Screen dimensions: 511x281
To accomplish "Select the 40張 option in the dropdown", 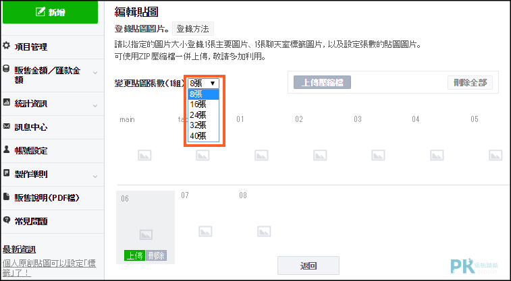I will pyautogui.click(x=203, y=136).
